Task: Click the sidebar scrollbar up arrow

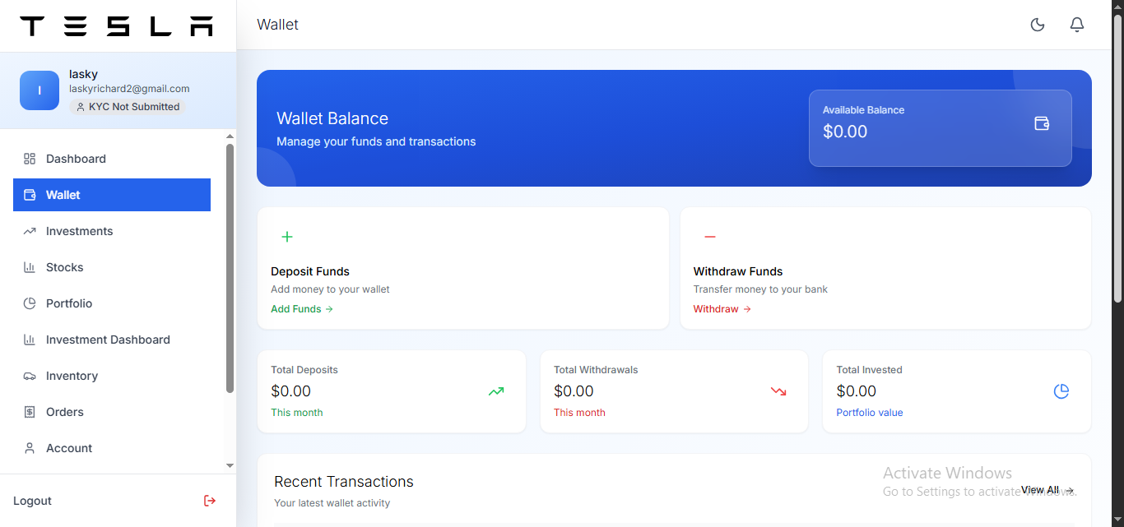Action: pyautogui.click(x=230, y=135)
